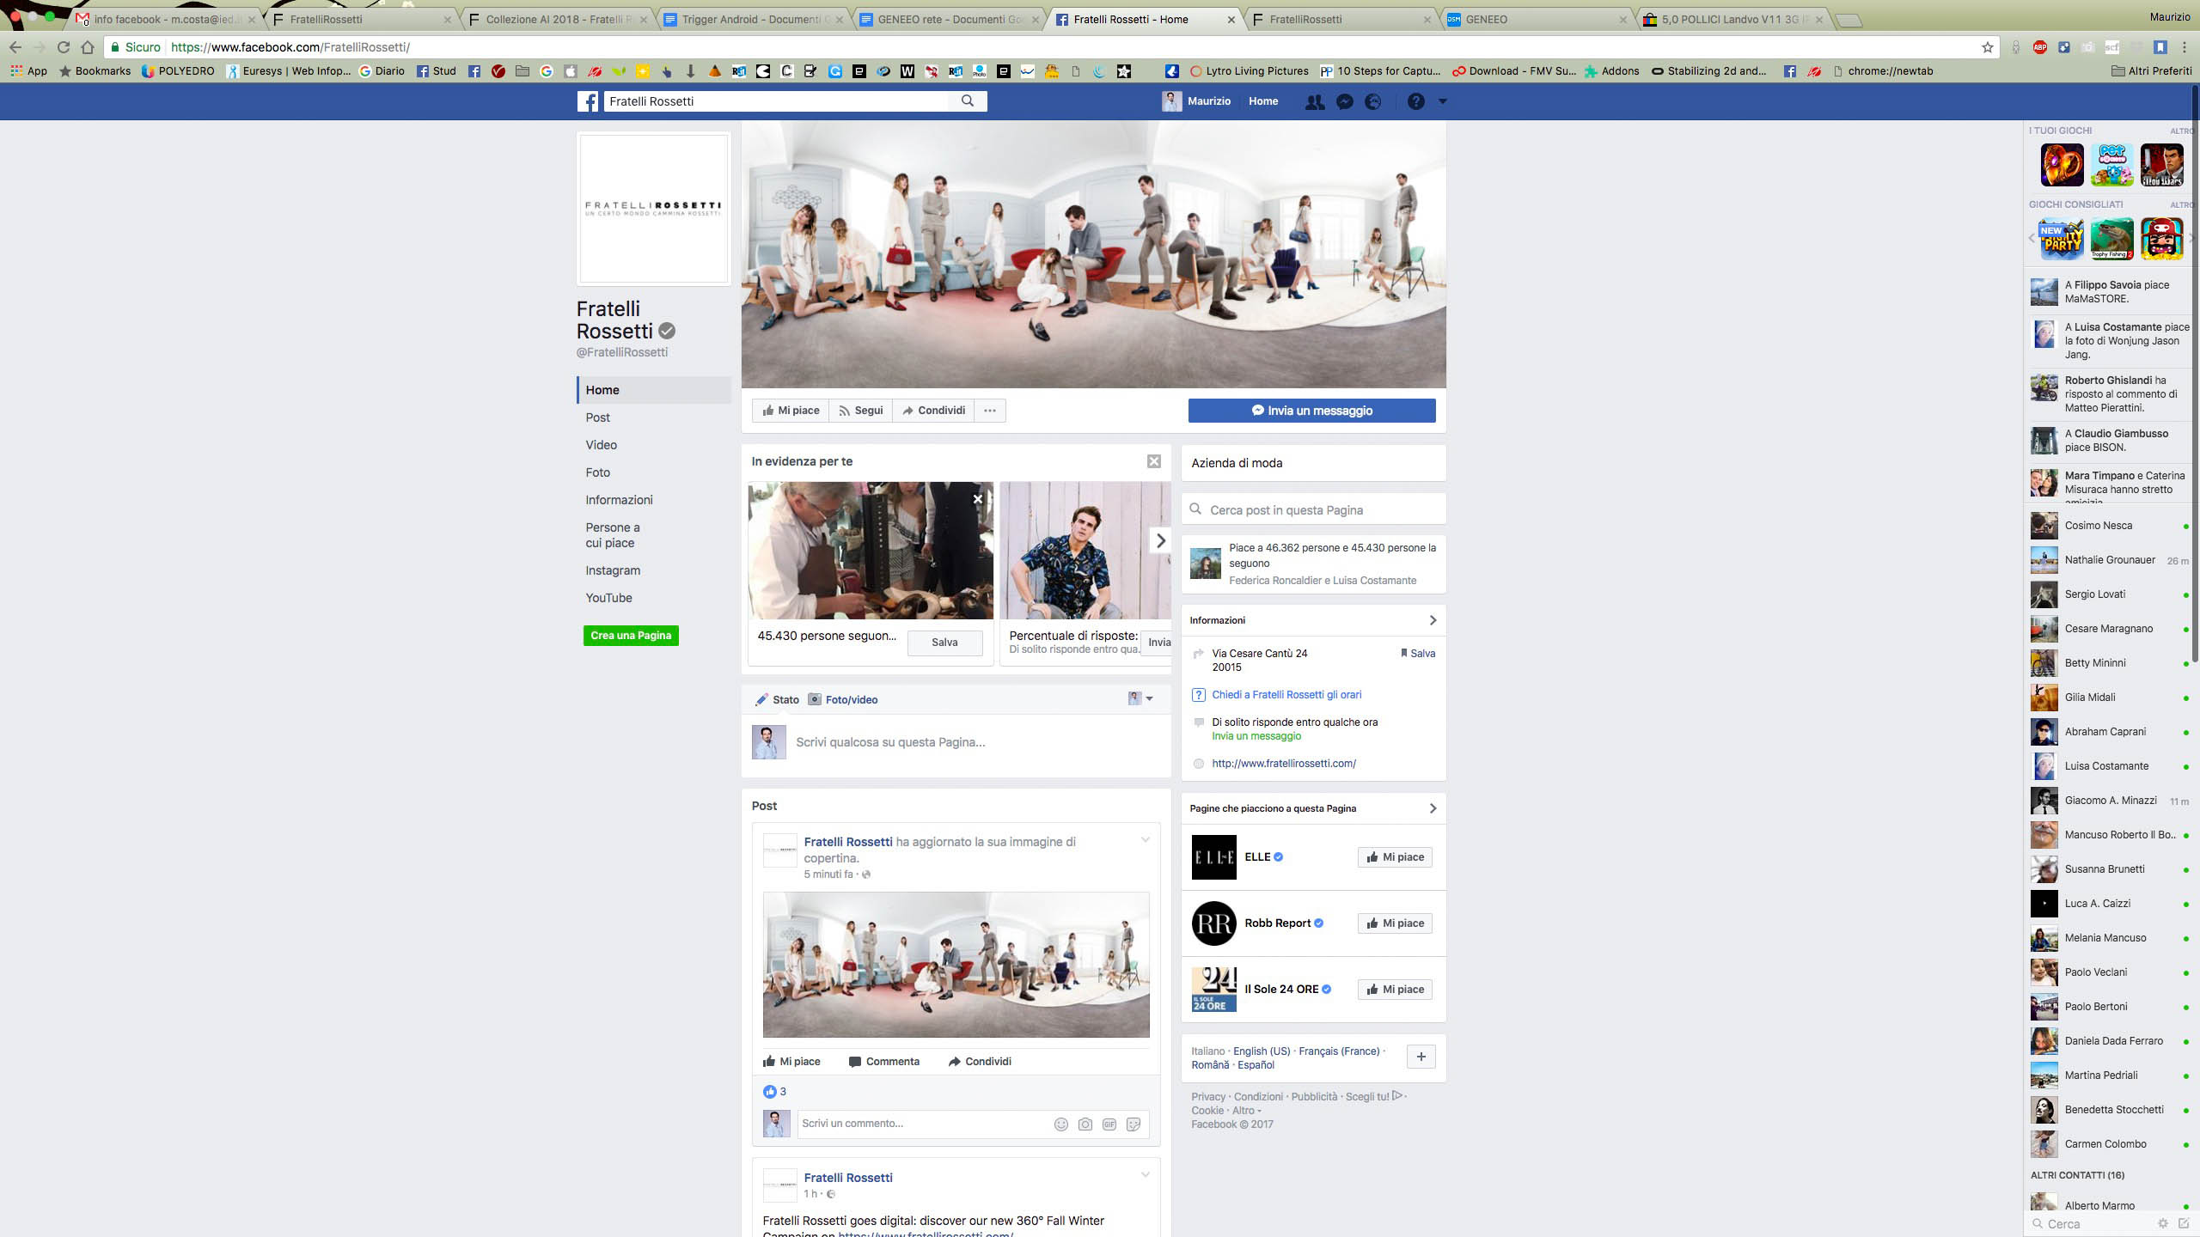
Task: Open ALTRO next to I tuoi giochi
Action: pos(2181,131)
